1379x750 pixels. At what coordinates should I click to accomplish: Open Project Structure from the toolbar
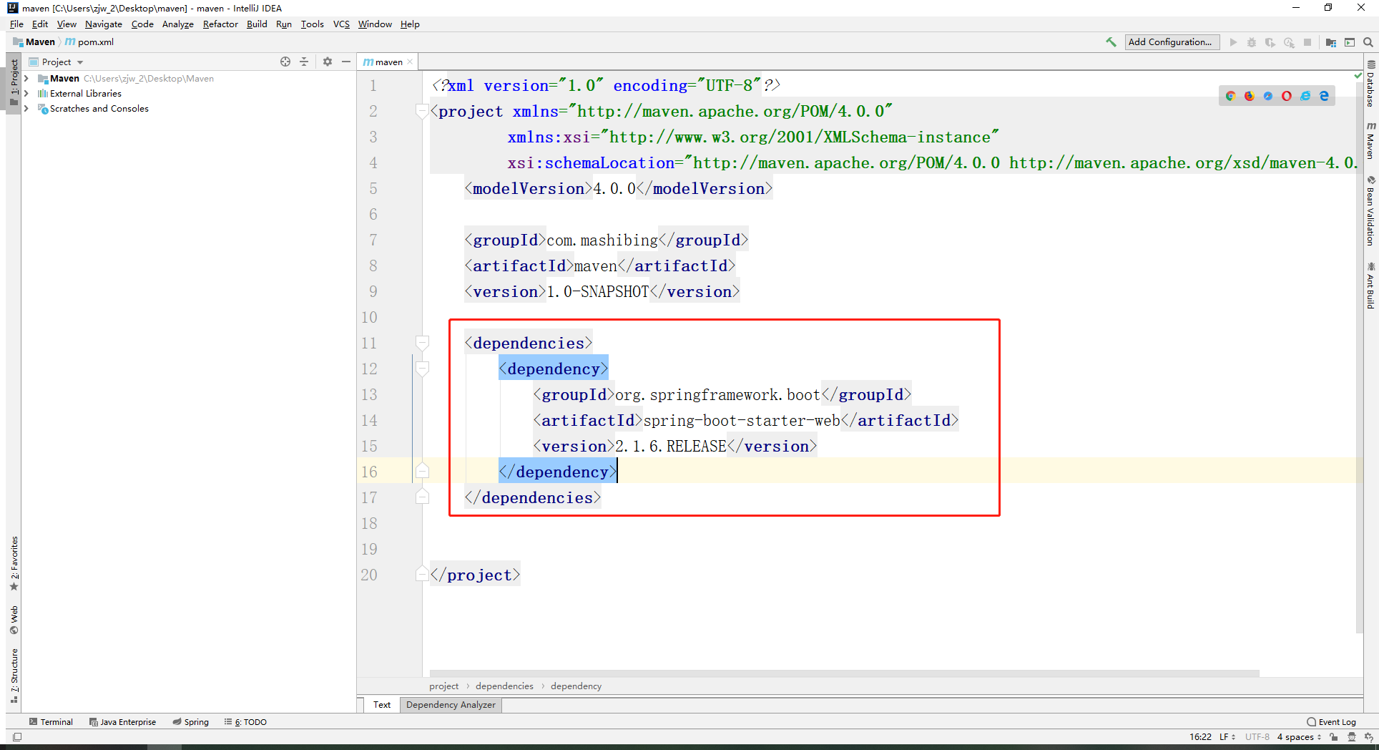click(x=1330, y=42)
